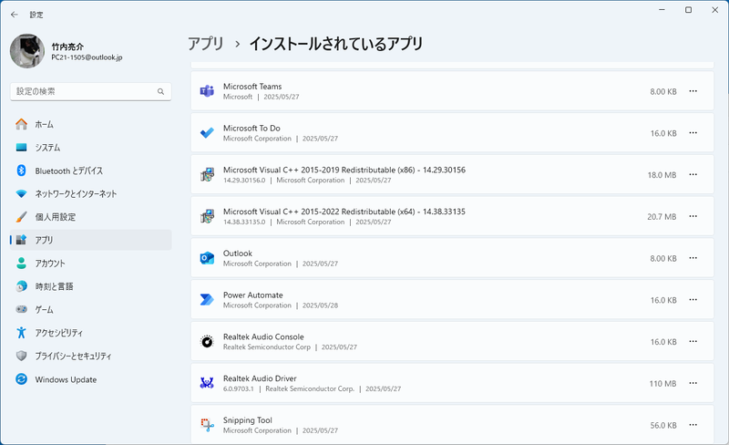Open more options for Realtek Audio Driver
Image resolution: width=729 pixels, height=445 pixels.
693,383
